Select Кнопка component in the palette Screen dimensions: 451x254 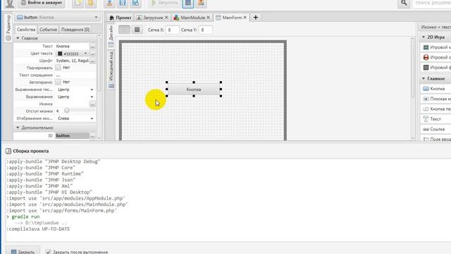click(435, 89)
